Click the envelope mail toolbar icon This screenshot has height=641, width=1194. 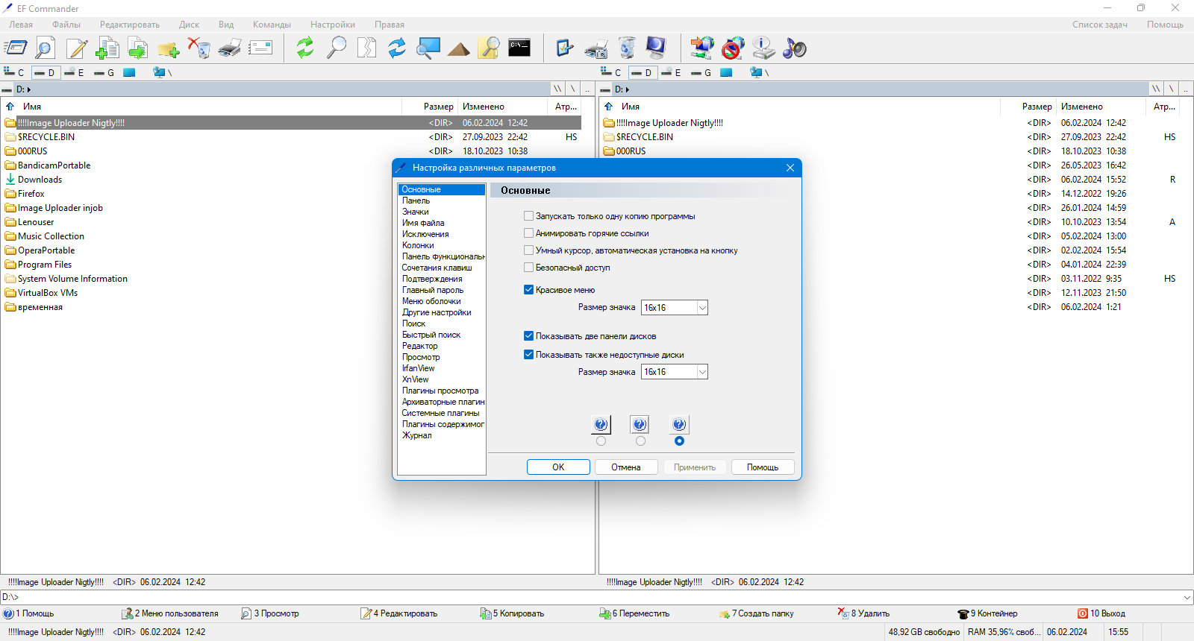tap(260, 48)
